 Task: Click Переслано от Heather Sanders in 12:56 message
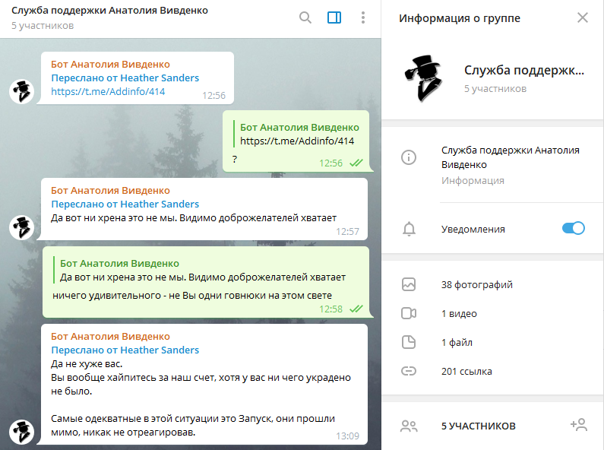(x=125, y=78)
